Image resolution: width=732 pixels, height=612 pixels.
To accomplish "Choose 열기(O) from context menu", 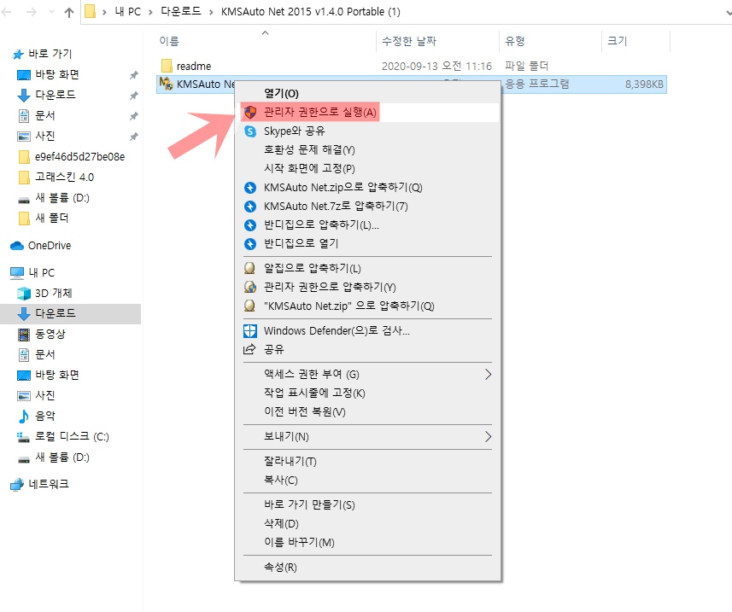I will 367,93.
